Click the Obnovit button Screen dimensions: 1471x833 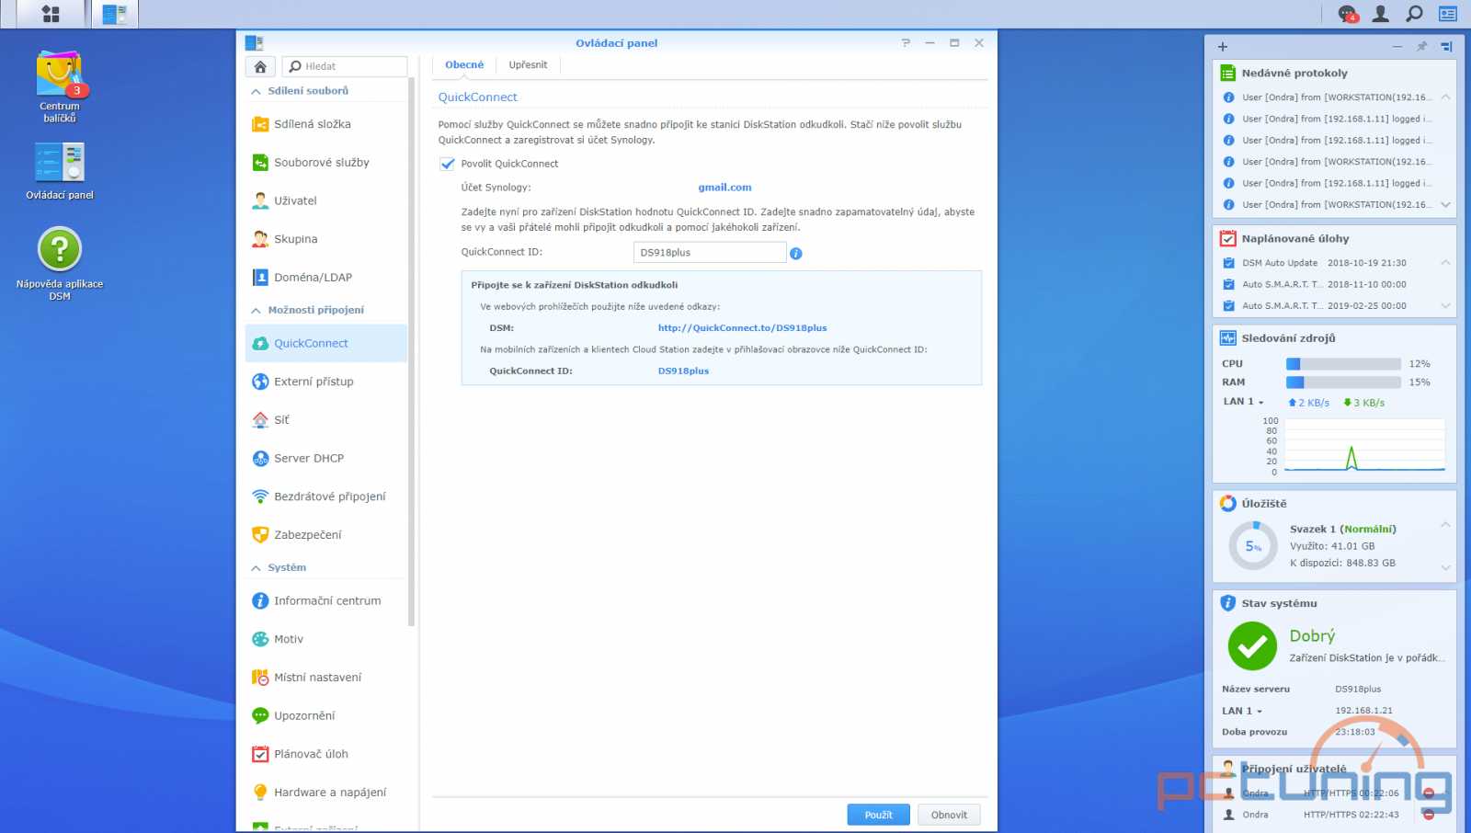[949, 816]
